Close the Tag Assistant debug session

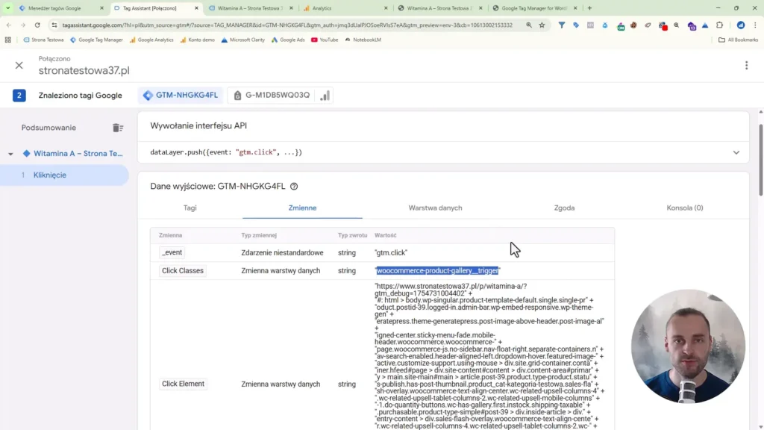(x=19, y=66)
